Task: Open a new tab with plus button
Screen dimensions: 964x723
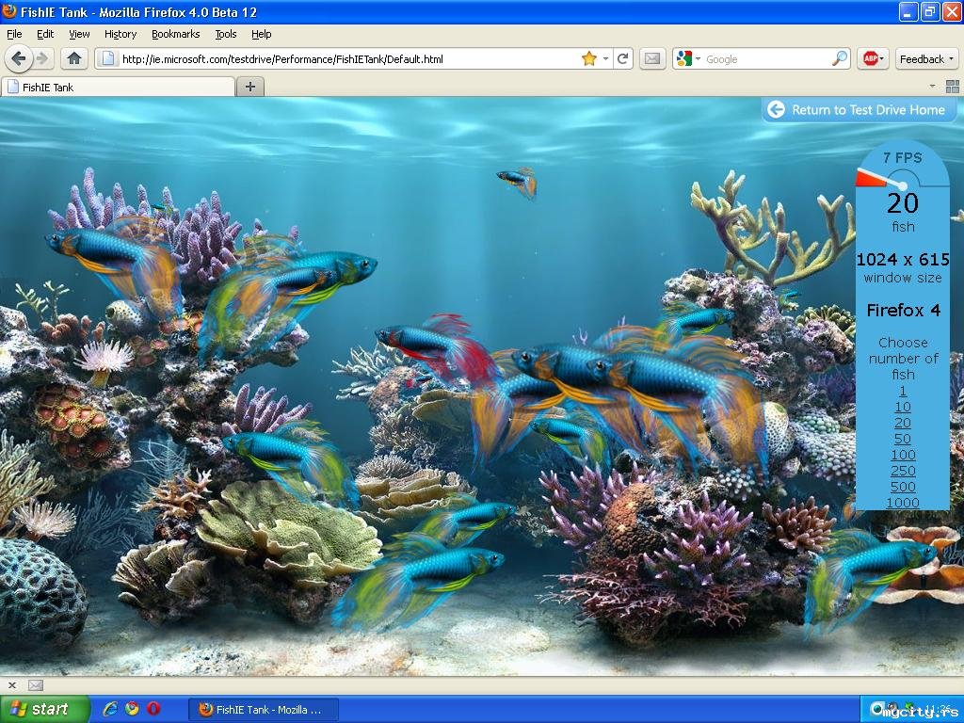Action: click(250, 87)
